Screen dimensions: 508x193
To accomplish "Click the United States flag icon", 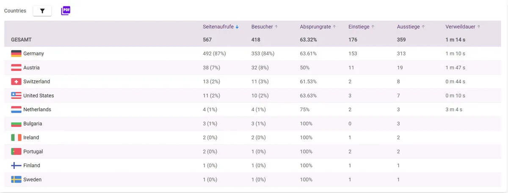I will pyautogui.click(x=16, y=95).
